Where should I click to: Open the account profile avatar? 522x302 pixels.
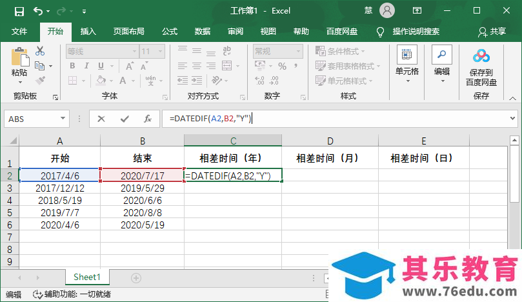tap(387, 11)
